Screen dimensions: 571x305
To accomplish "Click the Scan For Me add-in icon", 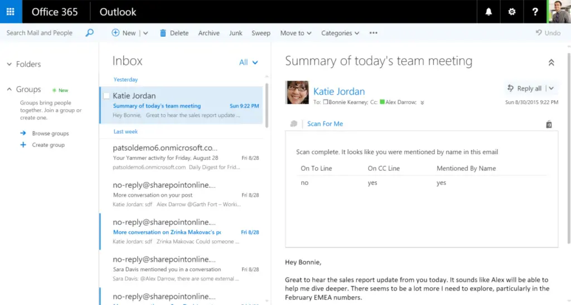I will [294, 124].
